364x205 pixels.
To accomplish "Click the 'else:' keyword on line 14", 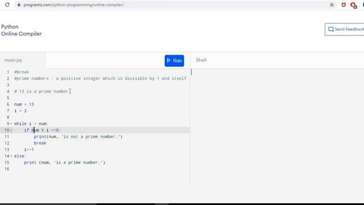I will point(20,156).
